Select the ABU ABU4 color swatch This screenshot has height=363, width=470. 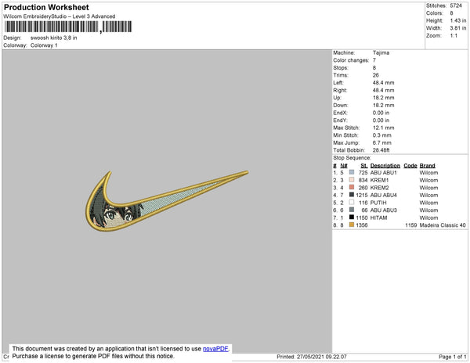tap(352, 195)
